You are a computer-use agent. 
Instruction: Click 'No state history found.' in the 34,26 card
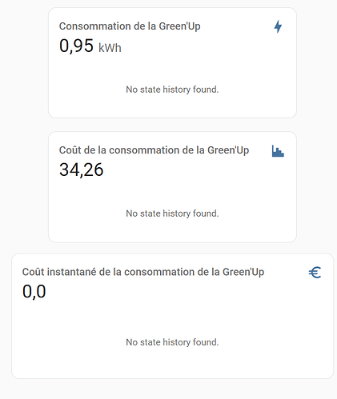tap(172, 213)
